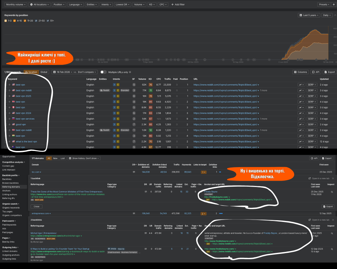Open the '2 backlinks' panel in a new tab
This screenshot has width=337, height=269.
coord(319,220)
